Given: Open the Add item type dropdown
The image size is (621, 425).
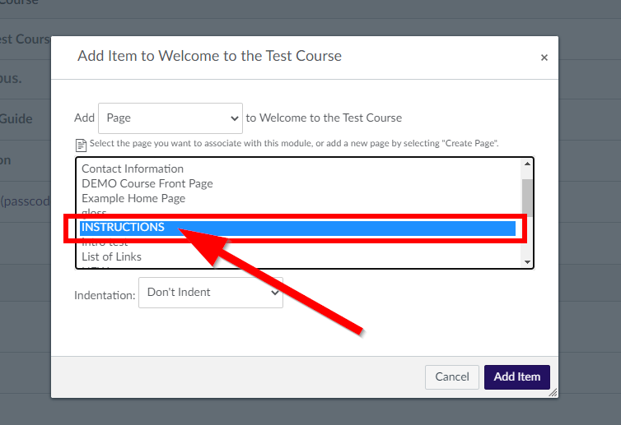Looking at the screenshot, I should point(170,118).
